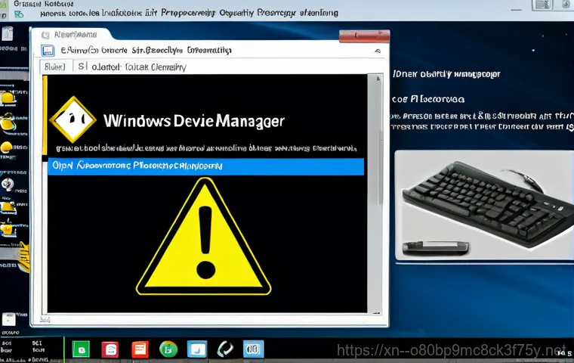Open the round green browser icon

pyautogui.click(x=168, y=349)
